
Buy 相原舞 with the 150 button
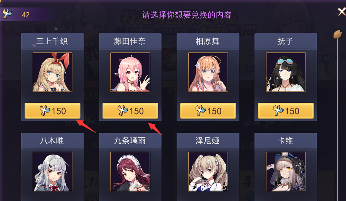(x=208, y=111)
